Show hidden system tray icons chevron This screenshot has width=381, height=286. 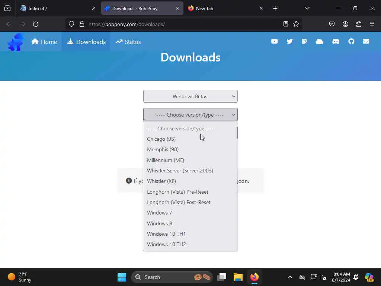[290, 277]
